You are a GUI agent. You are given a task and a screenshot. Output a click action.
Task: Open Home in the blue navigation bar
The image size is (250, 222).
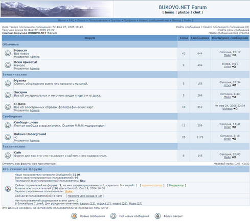62,20
